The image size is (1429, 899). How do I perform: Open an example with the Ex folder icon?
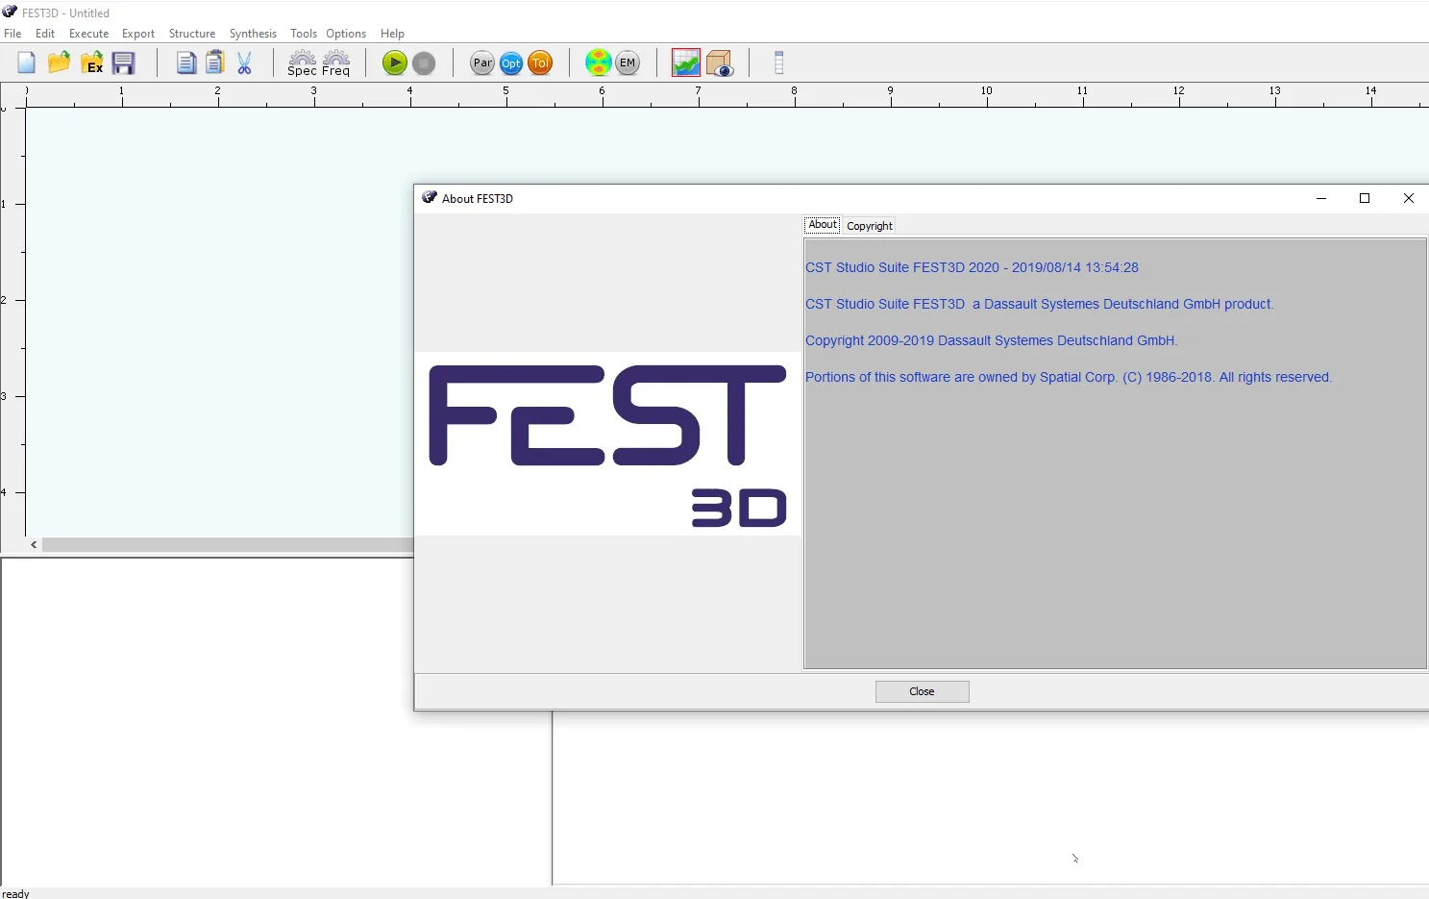click(x=92, y=63)
